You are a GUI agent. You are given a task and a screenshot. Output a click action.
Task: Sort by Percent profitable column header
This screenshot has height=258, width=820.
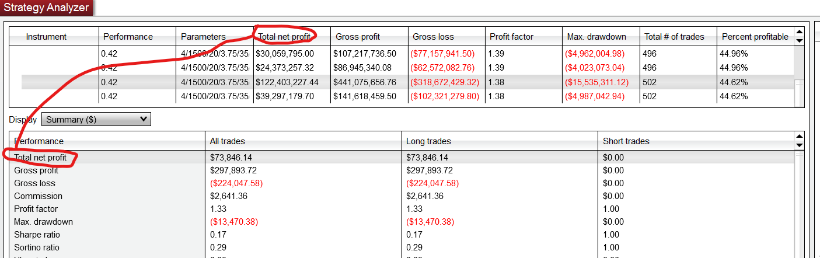coord(755,36)
